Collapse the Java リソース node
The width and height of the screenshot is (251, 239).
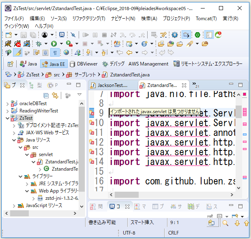click(14, 140)
